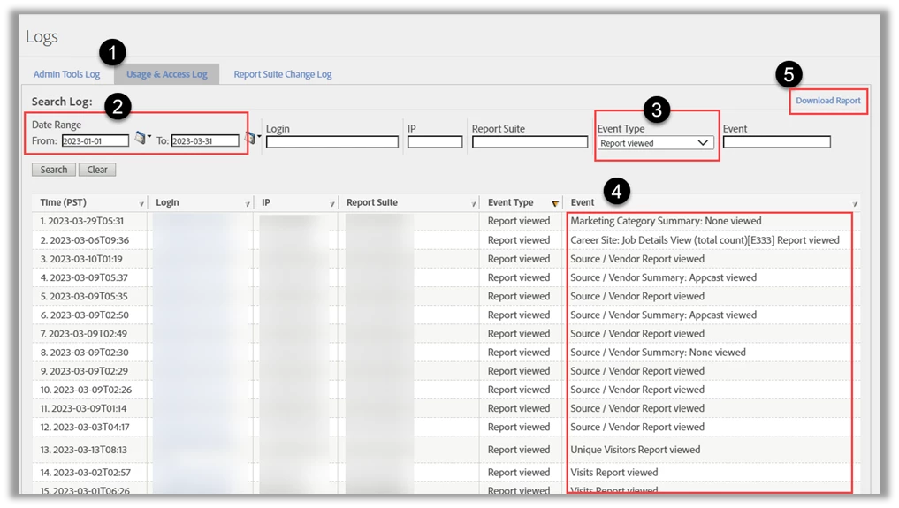Screen dimensions: 899x508
Task: Open filter for Event column
Action: [x=854, y=204]
